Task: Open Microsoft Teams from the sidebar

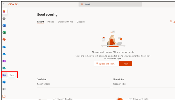Action: [x=4, y=75]
